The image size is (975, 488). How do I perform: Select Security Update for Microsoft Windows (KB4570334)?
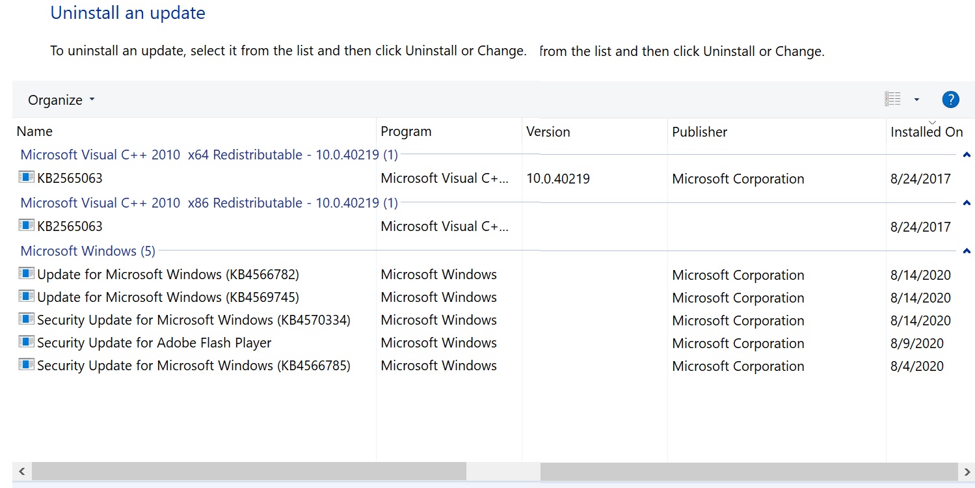pyautogui.click(x=194, y=320)
